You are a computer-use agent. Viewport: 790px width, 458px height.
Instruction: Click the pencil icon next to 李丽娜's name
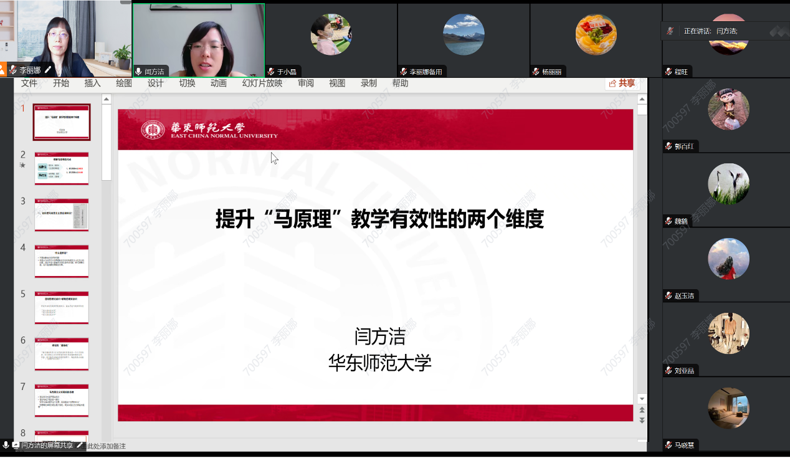pyautogui.click(x=48, y=70)
